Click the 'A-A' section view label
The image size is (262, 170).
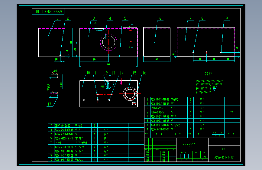pyautogui.click(x=55, y=70)
